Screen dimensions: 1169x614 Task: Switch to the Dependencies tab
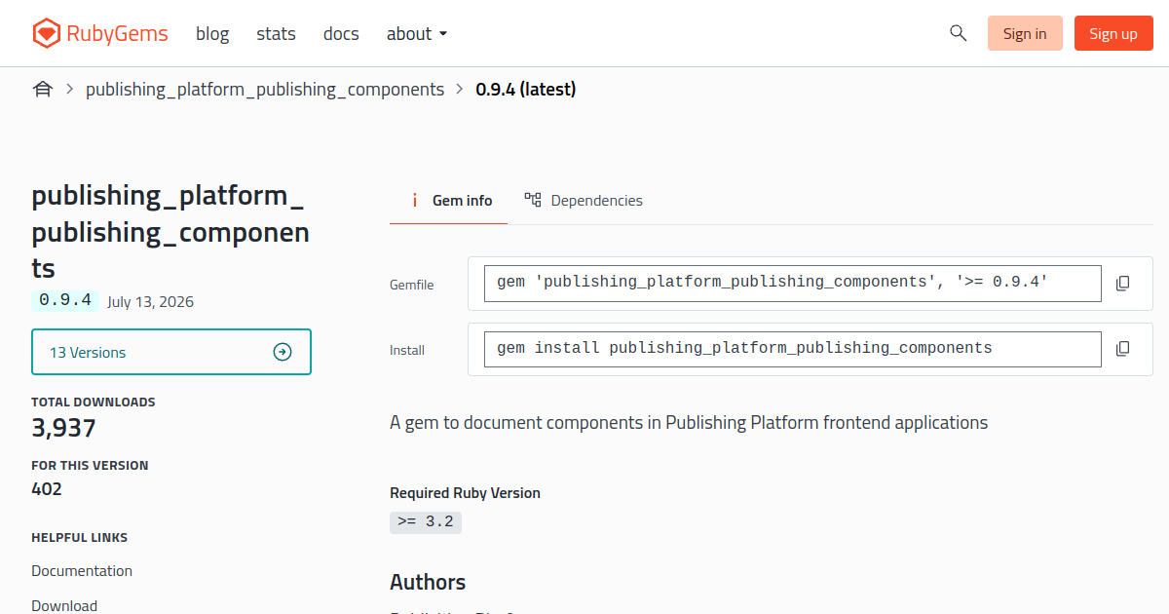click(584, 201)
